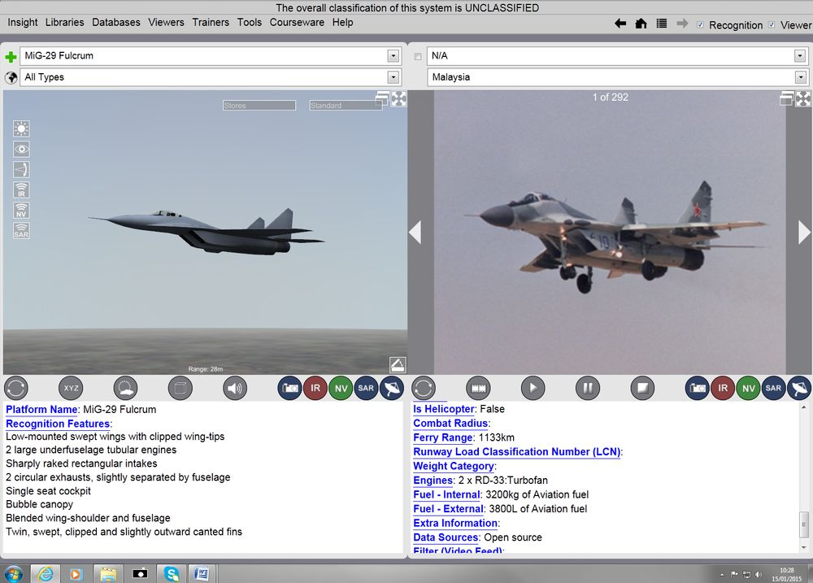
Task: Click the forward arrow navigation icon
Action: click(682, 24)
